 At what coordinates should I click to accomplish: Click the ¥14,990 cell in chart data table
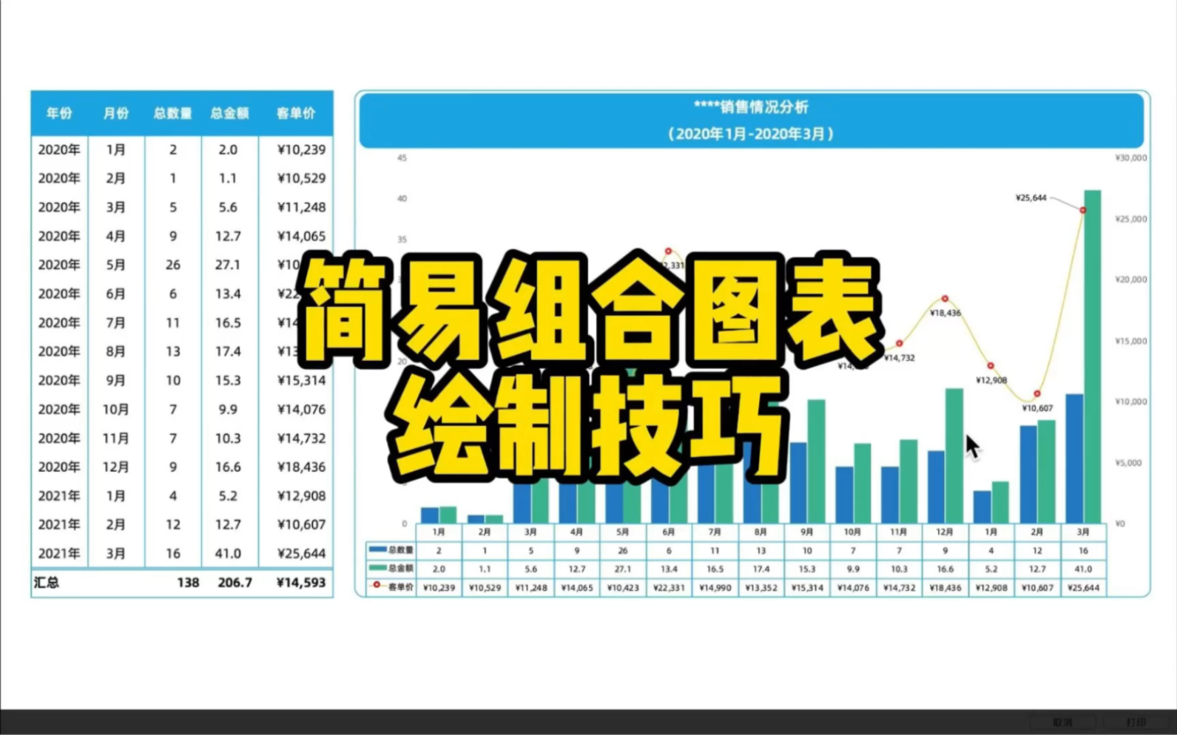coord(715,588)
